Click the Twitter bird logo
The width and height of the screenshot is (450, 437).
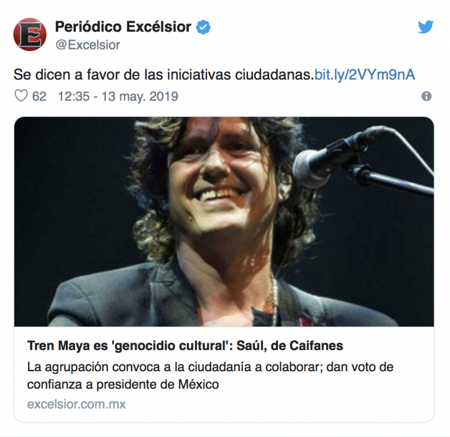pos(426,26)
